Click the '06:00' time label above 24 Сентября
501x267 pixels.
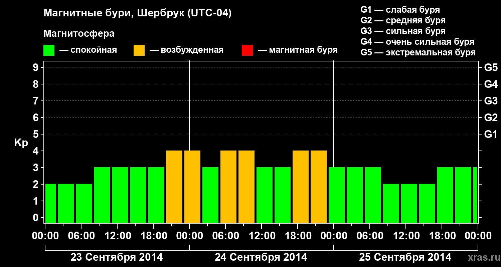225,236
